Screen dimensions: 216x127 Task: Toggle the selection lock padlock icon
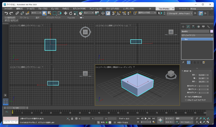(x=72, y=118)
